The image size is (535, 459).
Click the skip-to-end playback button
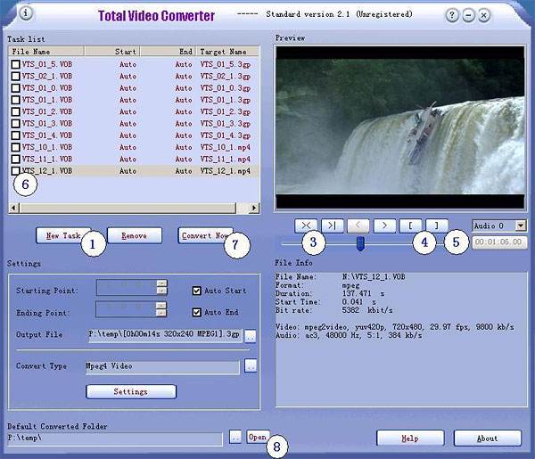pyautogui.click(x=332, y=226)
